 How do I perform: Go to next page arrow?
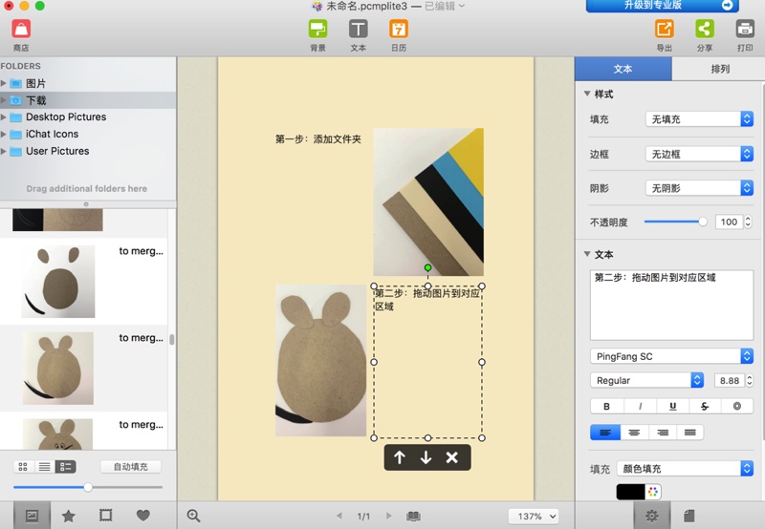[x=389, y=516]
